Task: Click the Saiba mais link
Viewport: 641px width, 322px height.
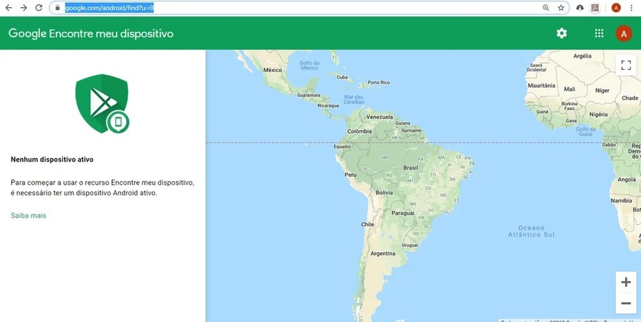Action: (28, 216)
